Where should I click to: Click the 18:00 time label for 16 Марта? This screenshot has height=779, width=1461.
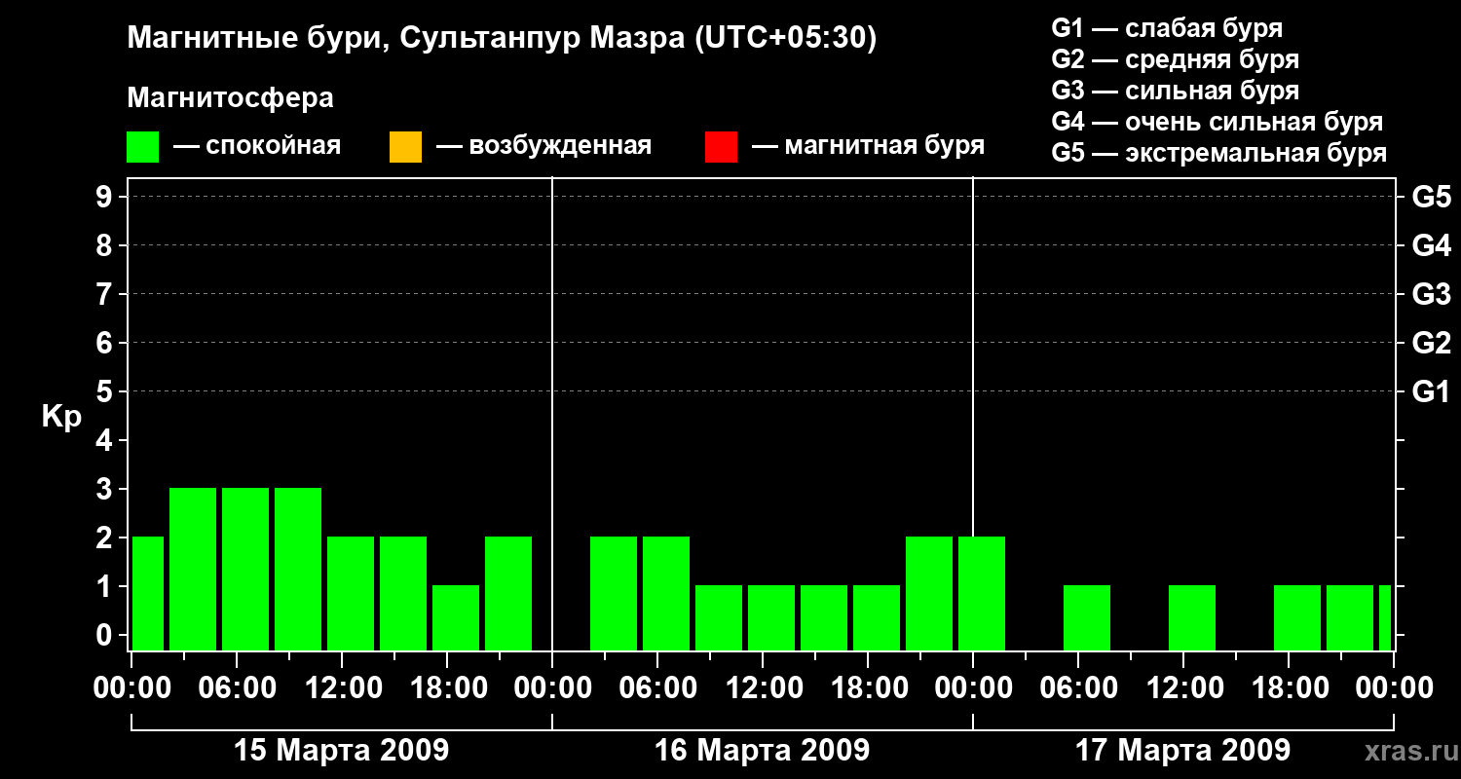pyautogui.click(x=868, y=688)
